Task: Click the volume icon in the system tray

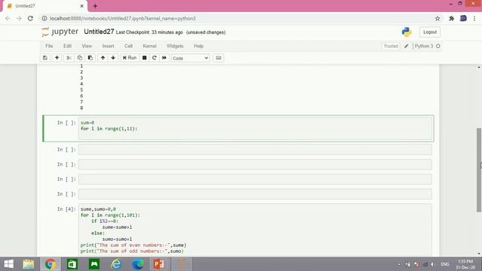Action: [432, 264]
